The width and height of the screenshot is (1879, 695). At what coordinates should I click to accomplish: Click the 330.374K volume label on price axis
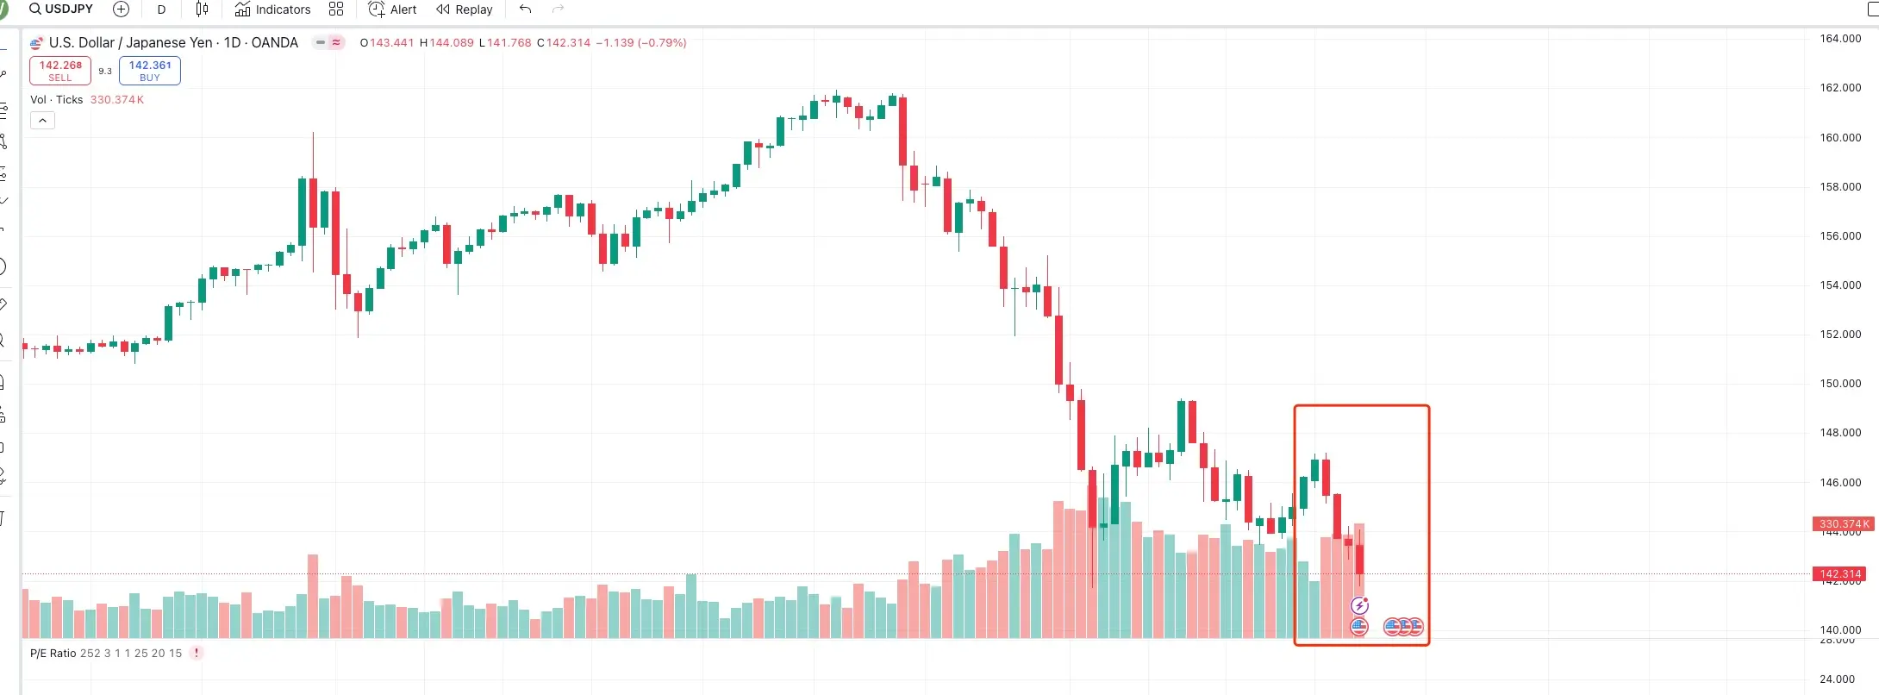(1843, 524)
